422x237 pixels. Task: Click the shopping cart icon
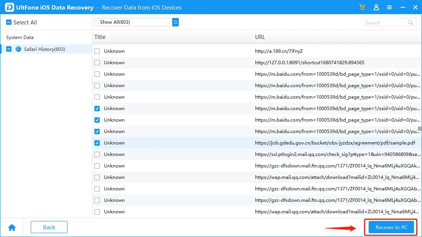click(x=362, y=7)
